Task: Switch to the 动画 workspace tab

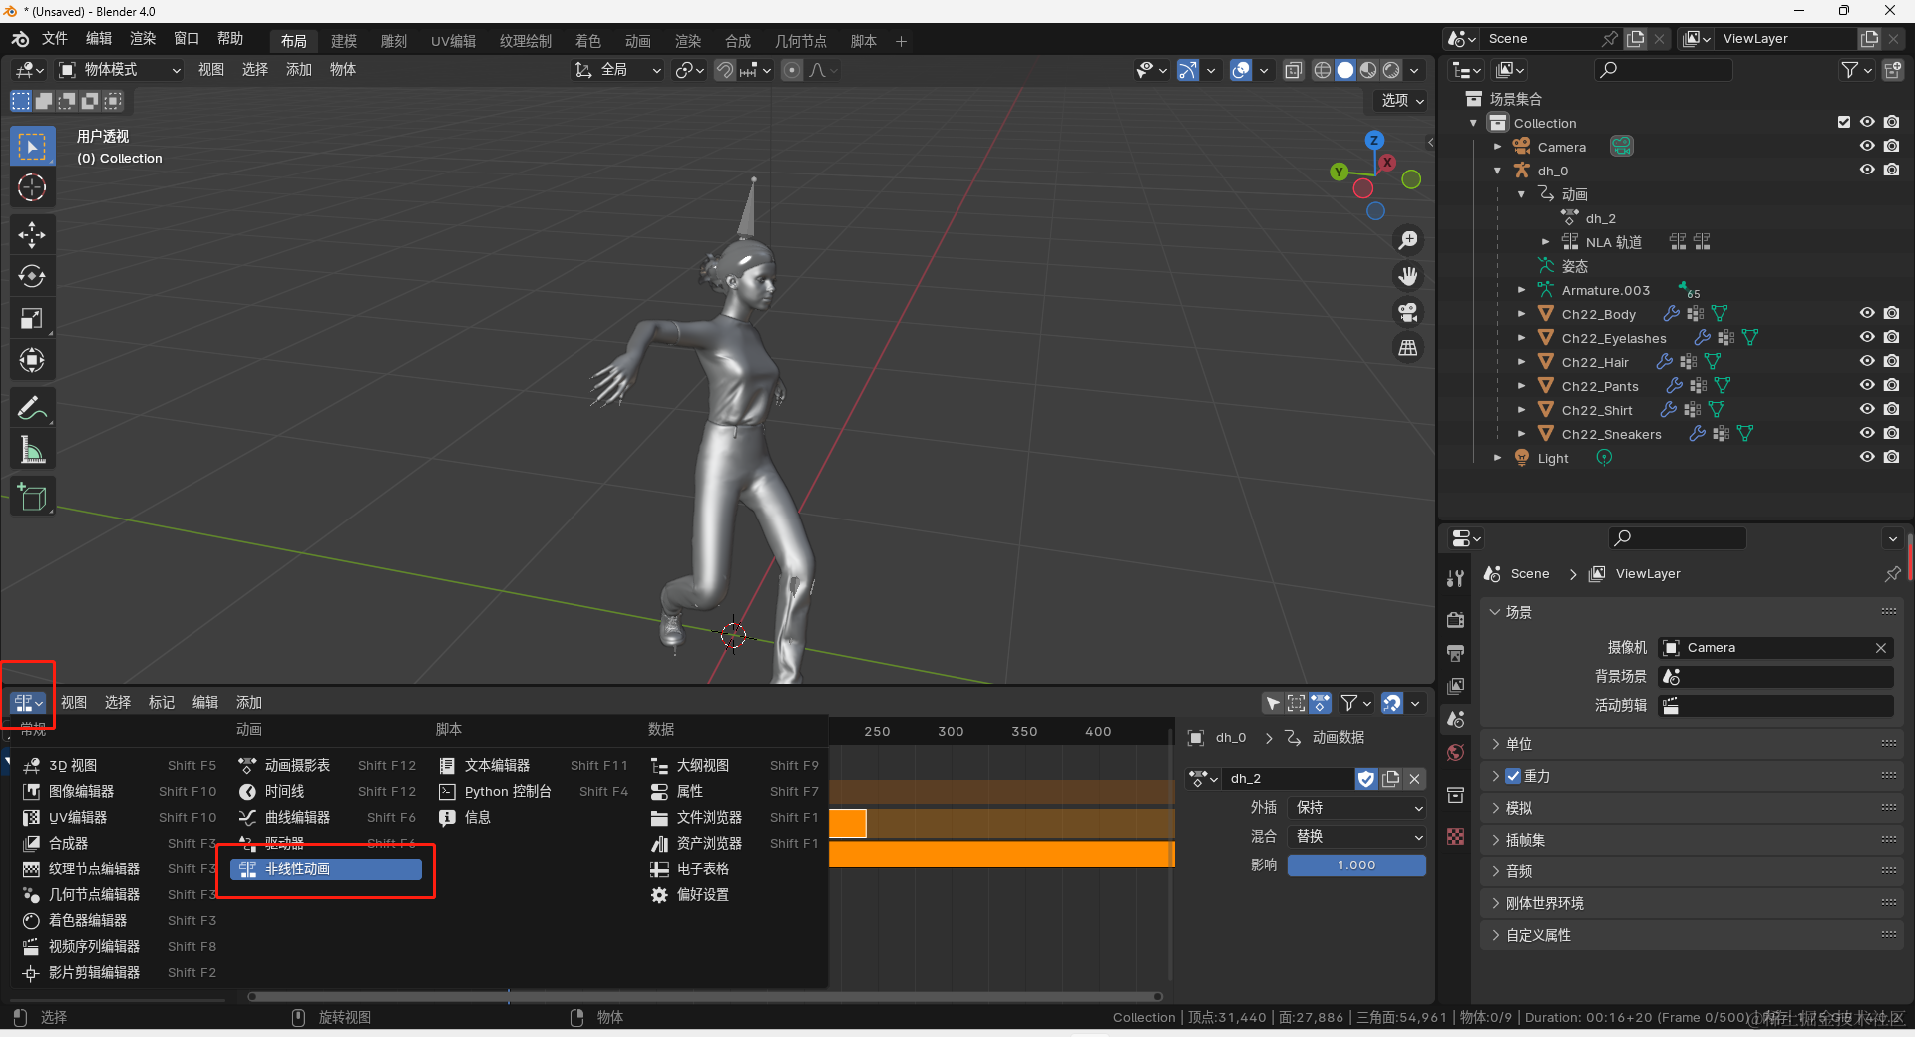Action: click(638, 41)
